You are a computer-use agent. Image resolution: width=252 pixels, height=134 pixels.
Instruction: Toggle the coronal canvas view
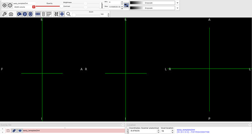25,14
